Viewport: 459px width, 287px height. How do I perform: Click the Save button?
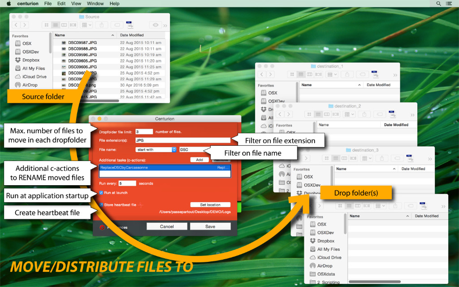pyautogui.click(x=210, y=226)
